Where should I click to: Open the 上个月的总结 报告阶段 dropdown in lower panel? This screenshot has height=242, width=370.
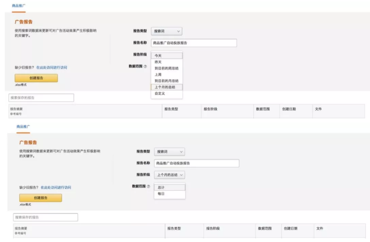(x=169, y=175)
